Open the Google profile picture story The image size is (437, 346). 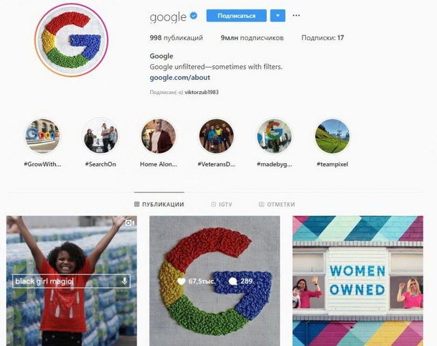click(72, 40)
